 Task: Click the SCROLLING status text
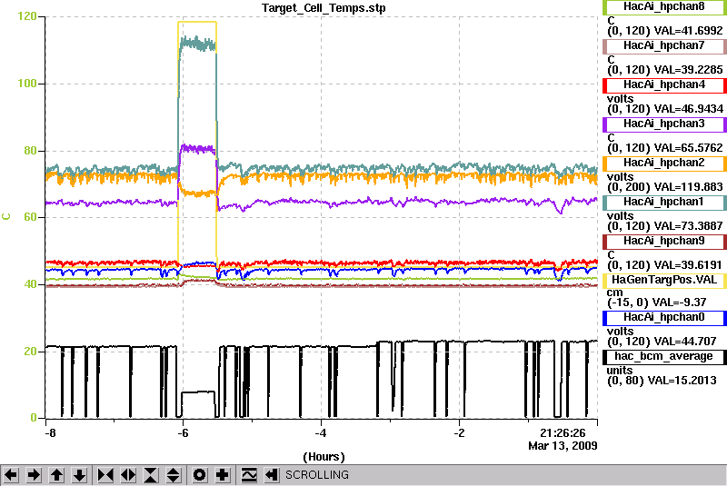click(x=316, y=475)
